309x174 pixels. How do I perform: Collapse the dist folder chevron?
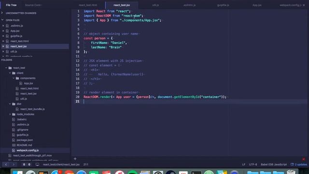10,103
